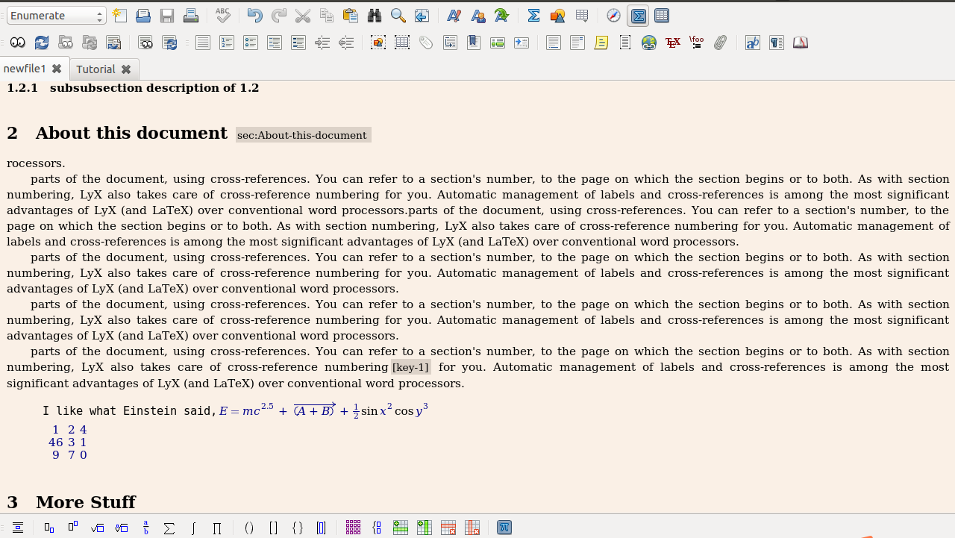Print the document
955x538 pixels.
pos(191,16)
